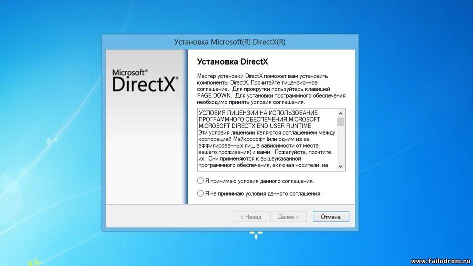Viewport: 473px width, 266px height.
Task: Click the Microsoft DirectX logo
Action: pyautogui.click(x=145, y=80)
